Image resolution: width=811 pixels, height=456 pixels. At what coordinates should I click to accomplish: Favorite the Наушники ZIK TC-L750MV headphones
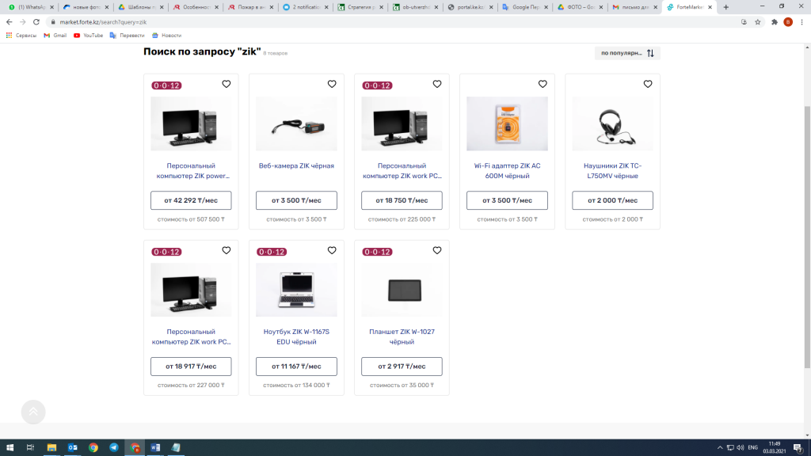648,84
